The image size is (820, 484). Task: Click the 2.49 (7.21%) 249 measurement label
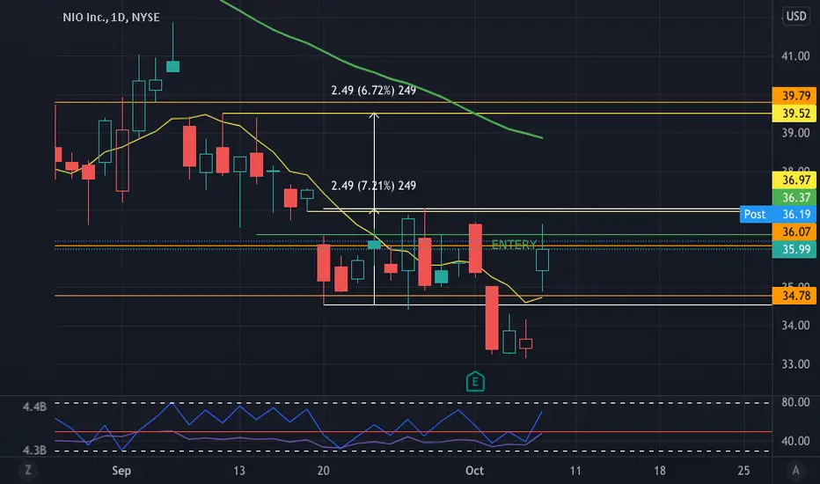pyautogui.click(x=373, y=186)
